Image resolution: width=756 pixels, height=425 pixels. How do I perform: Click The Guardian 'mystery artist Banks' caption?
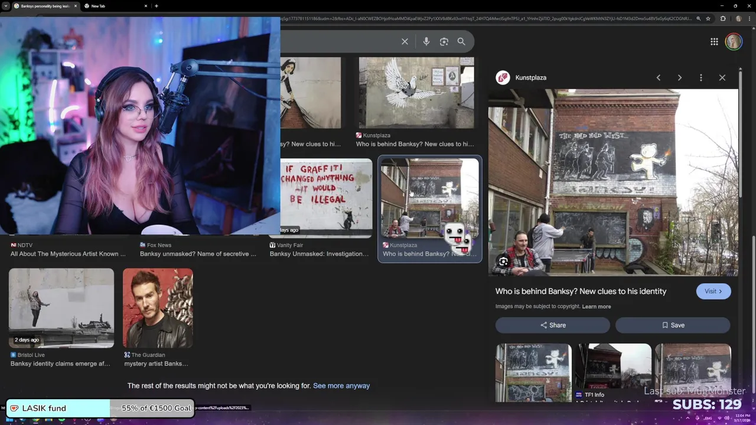pos(156,364)
